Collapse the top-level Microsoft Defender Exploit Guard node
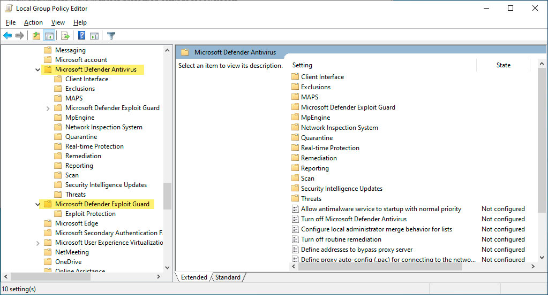 [x=37, y=204]
